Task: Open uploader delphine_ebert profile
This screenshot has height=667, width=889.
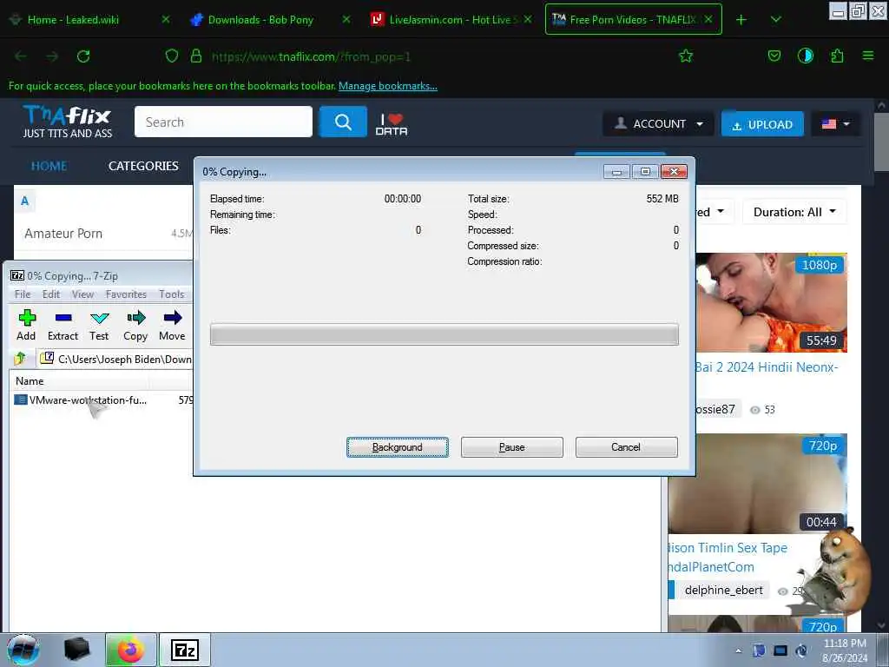Action: point(723,590)
